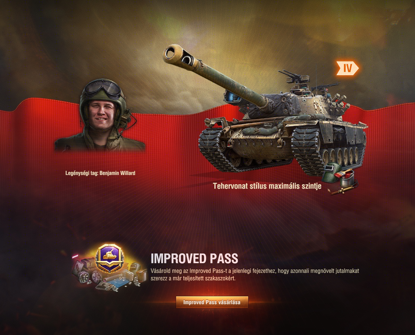Click the orange level IV badge
This screenshot has width=415, height=335.
pos(348,68)
